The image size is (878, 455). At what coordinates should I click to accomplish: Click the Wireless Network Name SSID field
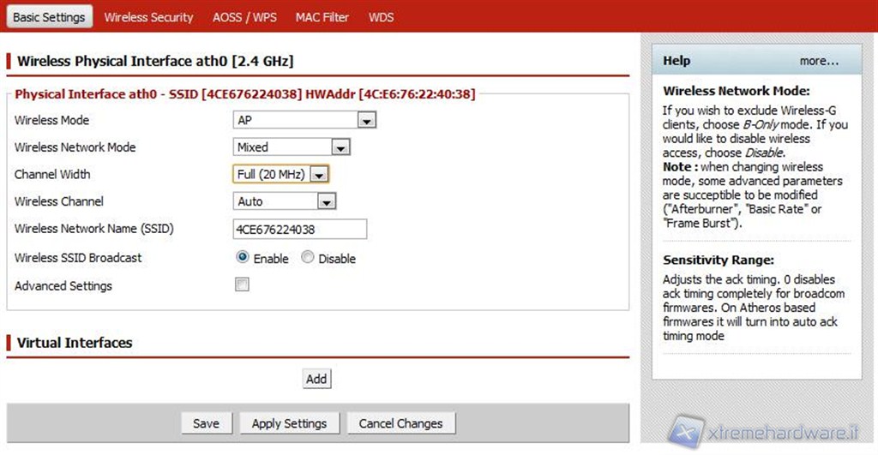pyautogui.click(x=300, y=230)
